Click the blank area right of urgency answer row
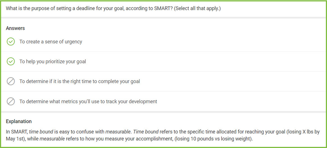The image size is (327, 148). [x=204, y=42]
